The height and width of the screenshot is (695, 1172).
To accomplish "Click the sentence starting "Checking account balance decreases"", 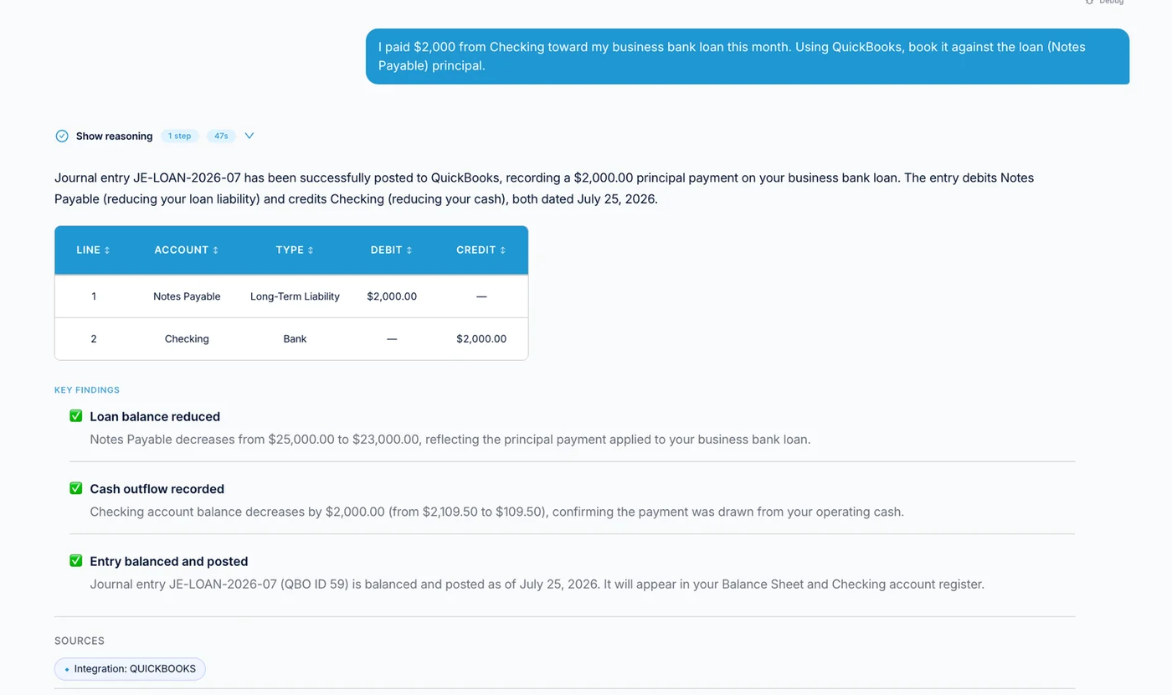I will (496, 512).
